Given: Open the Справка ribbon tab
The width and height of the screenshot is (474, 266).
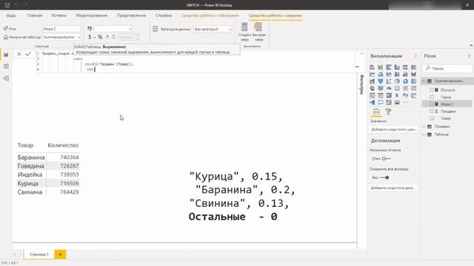Looking at the screenshot, I should pyautogui.click(x=164, y=16).
